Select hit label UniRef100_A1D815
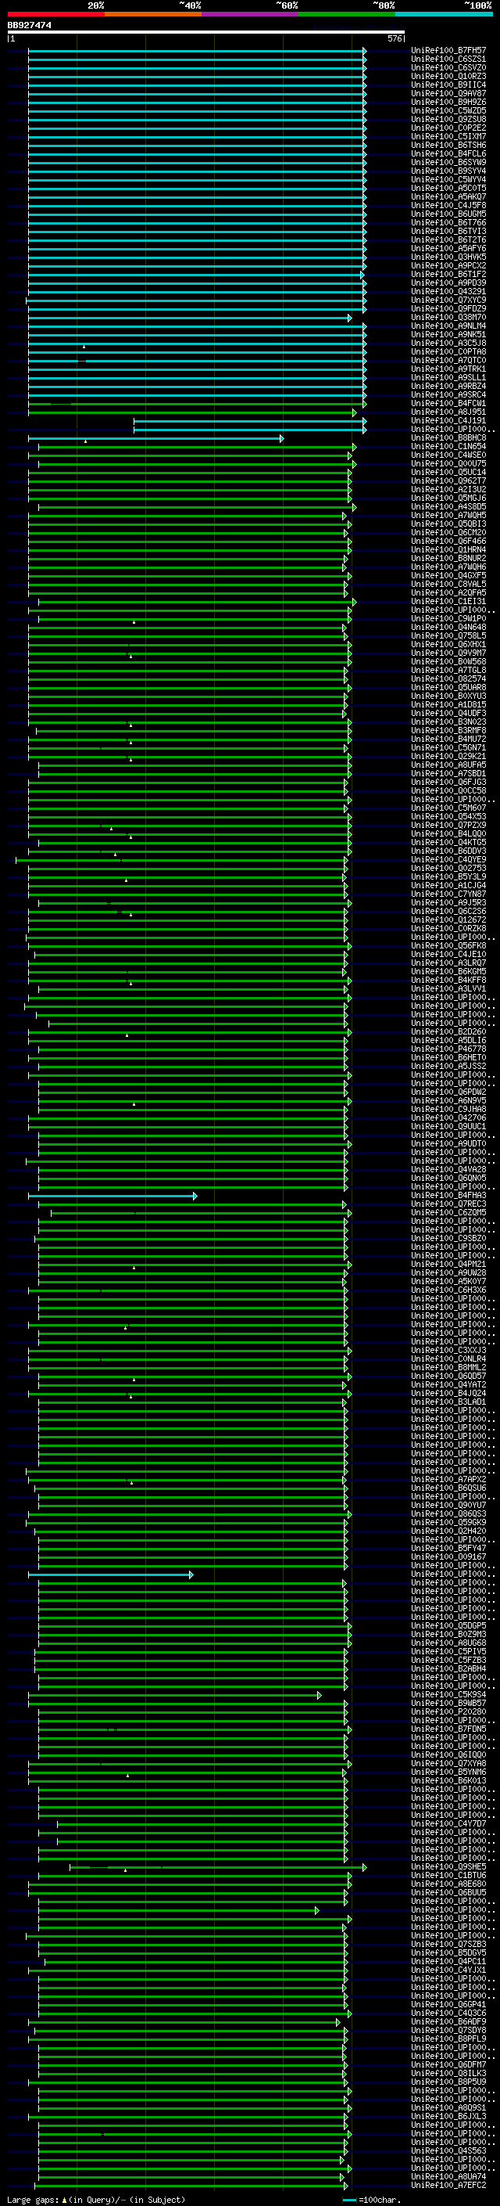 (448, 705)
